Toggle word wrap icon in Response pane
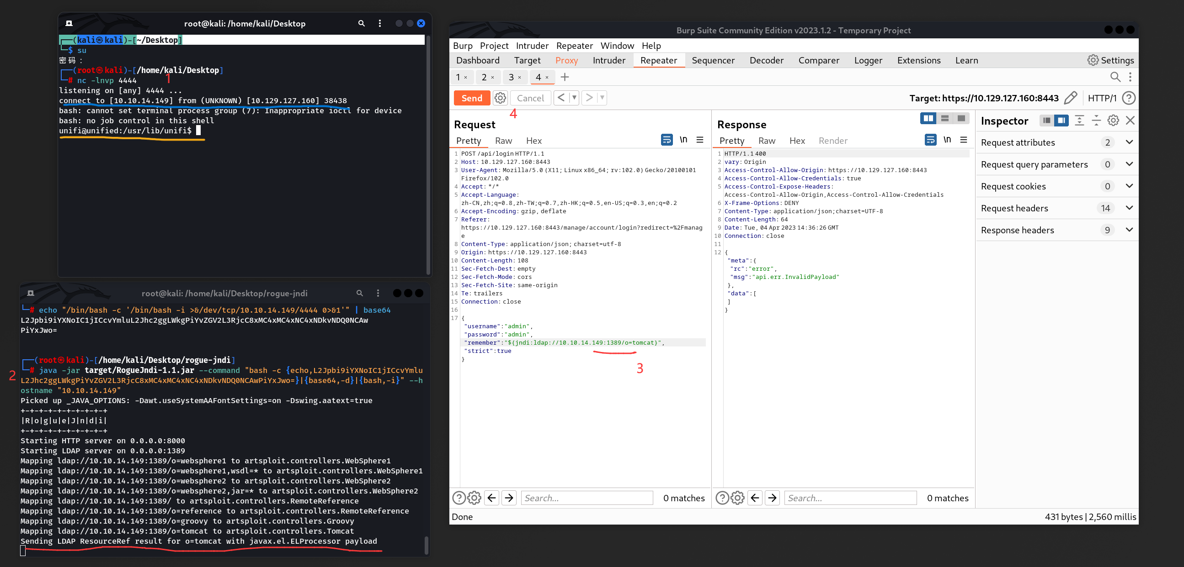The image size is (1184, 567). point(930,140)
